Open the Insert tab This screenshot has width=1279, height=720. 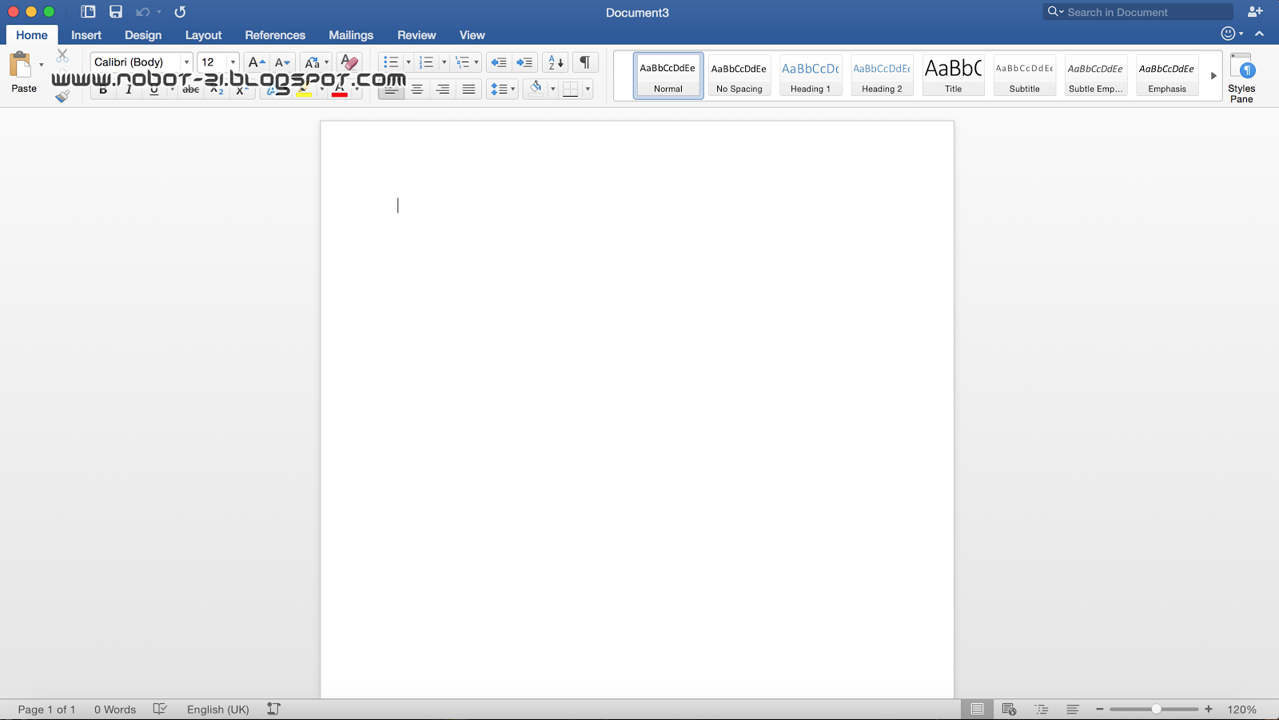86,35
